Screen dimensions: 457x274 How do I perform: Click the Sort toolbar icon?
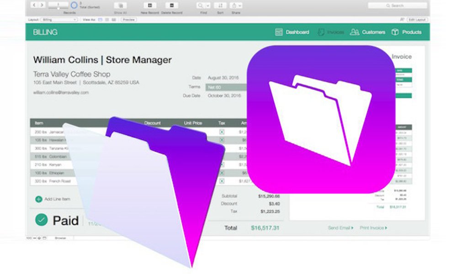coord(220,5)
